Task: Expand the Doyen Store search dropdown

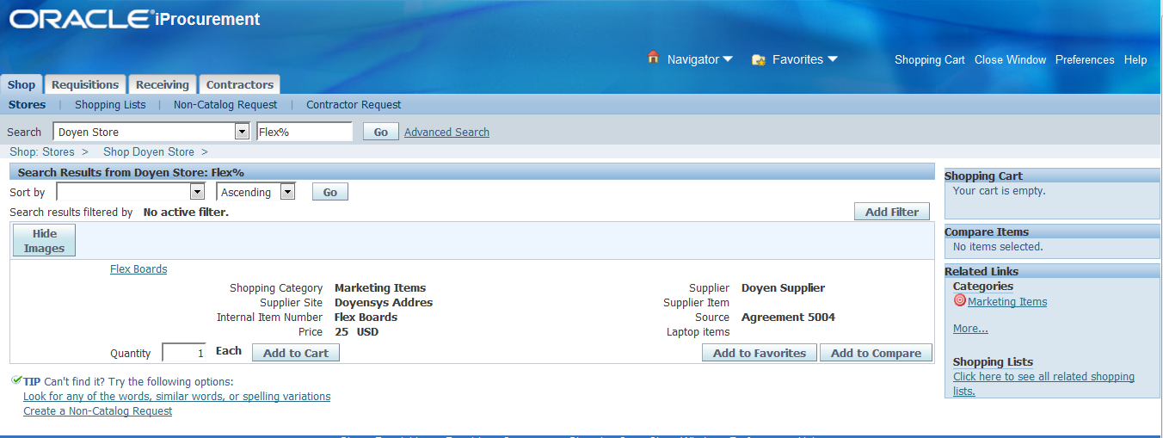Action: pyautogui.click(x=242, y=132)
